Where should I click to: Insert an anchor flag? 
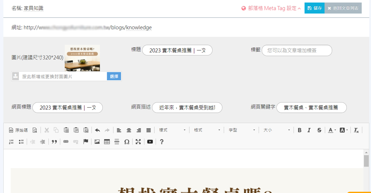[86, 142]
